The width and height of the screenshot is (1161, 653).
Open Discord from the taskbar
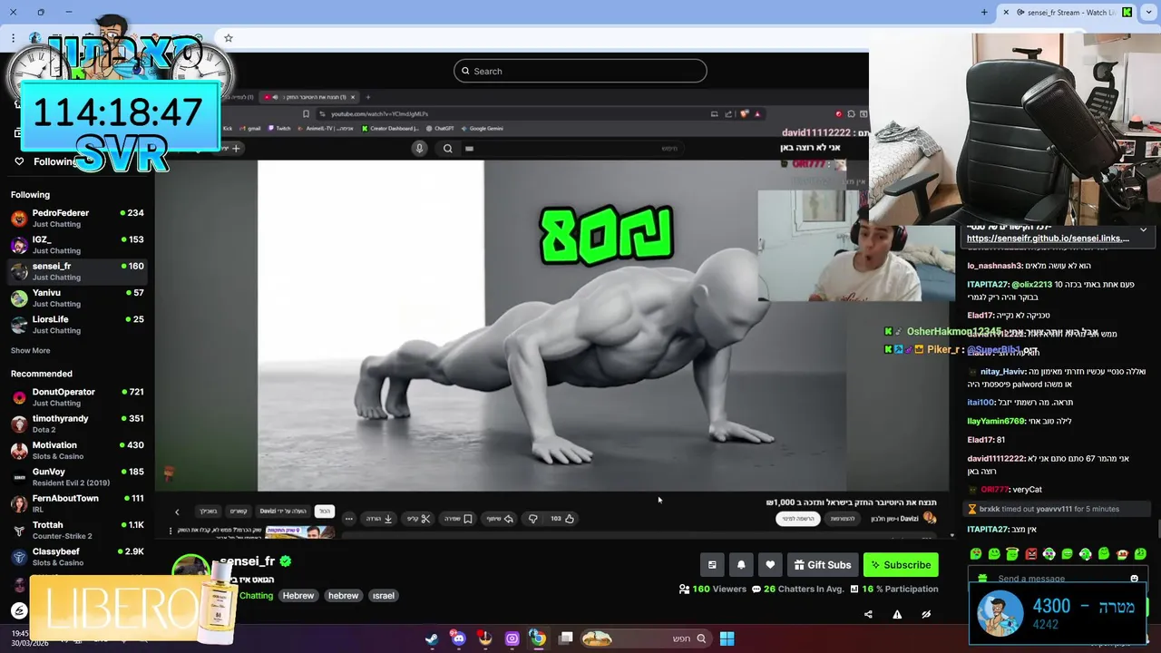coord(458,638)
